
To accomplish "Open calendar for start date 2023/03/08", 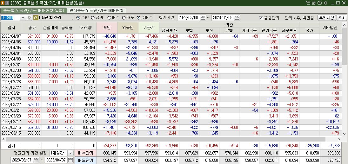I will click(203, 18).
